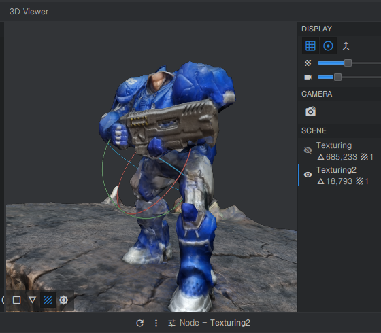Select the Texturing scene entry
Screen dimensions: 381x333
pos(339,151)
